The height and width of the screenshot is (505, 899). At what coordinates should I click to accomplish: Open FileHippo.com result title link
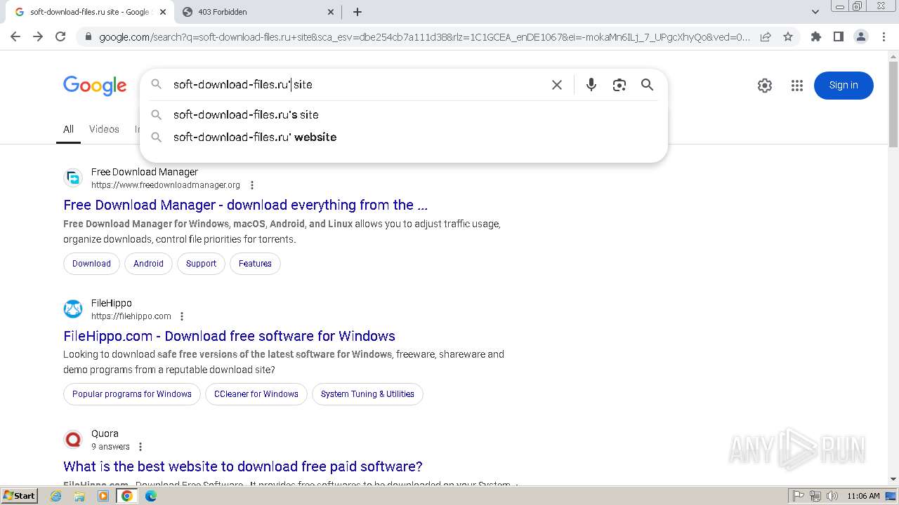tap(229, 336)
